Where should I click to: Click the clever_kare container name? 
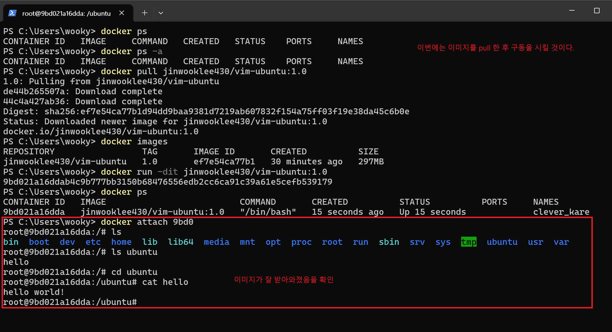(561, 212)
